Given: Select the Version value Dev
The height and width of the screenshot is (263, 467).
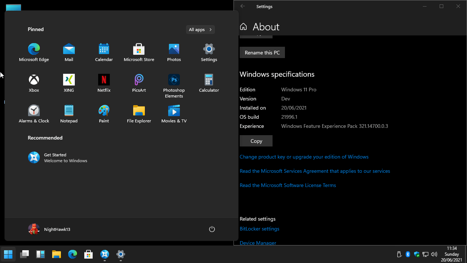Looking at the screenshot, I should coord(286,99).
